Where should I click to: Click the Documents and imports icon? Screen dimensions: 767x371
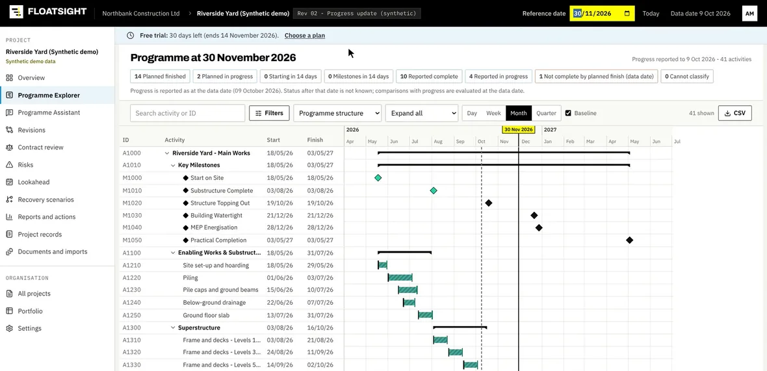click(9, 251)
